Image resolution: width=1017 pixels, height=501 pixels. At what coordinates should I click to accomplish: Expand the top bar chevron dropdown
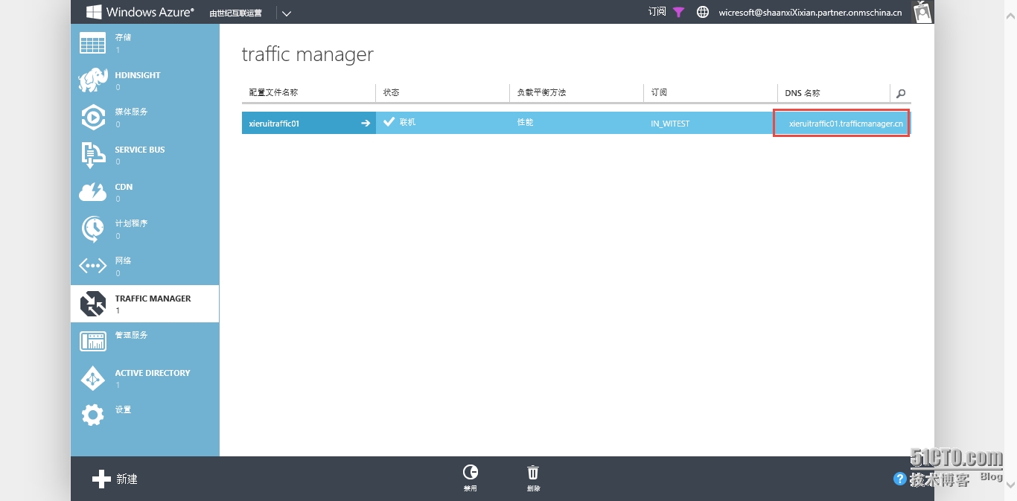pyautogui.click(x=287, y=13)
